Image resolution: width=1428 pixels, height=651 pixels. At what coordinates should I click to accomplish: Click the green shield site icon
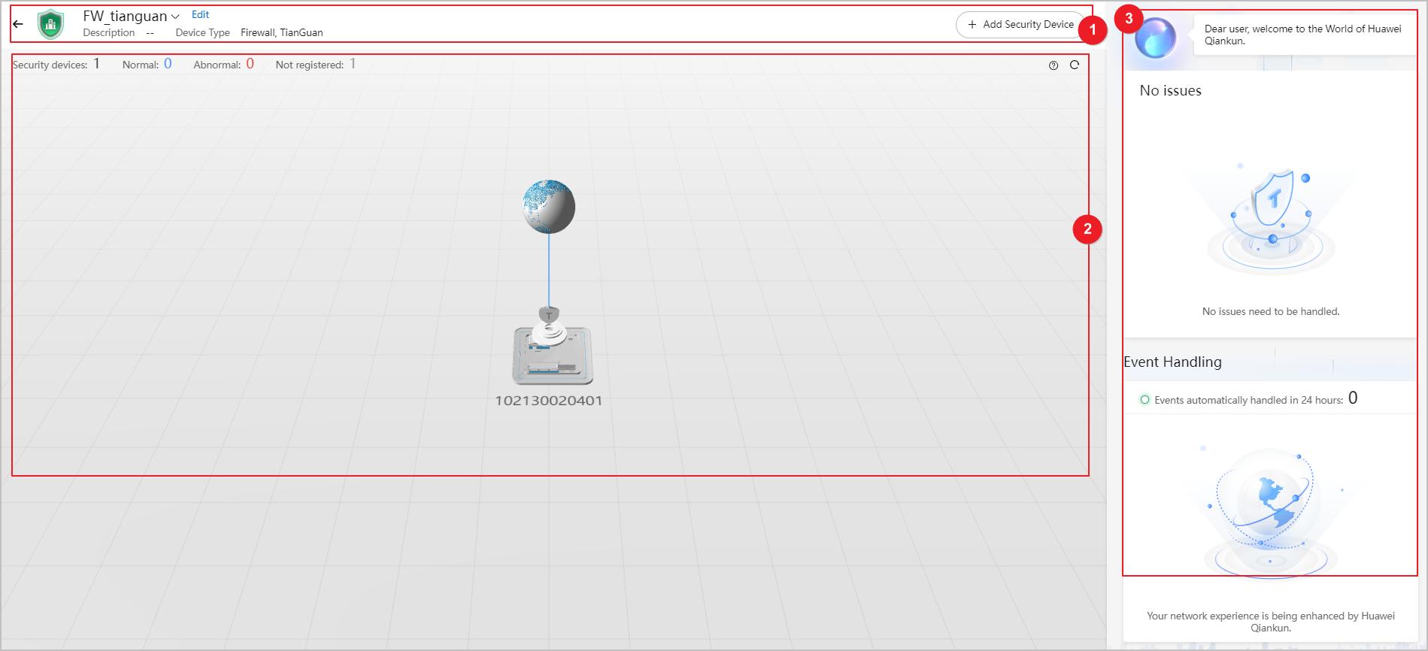point(50,24)
